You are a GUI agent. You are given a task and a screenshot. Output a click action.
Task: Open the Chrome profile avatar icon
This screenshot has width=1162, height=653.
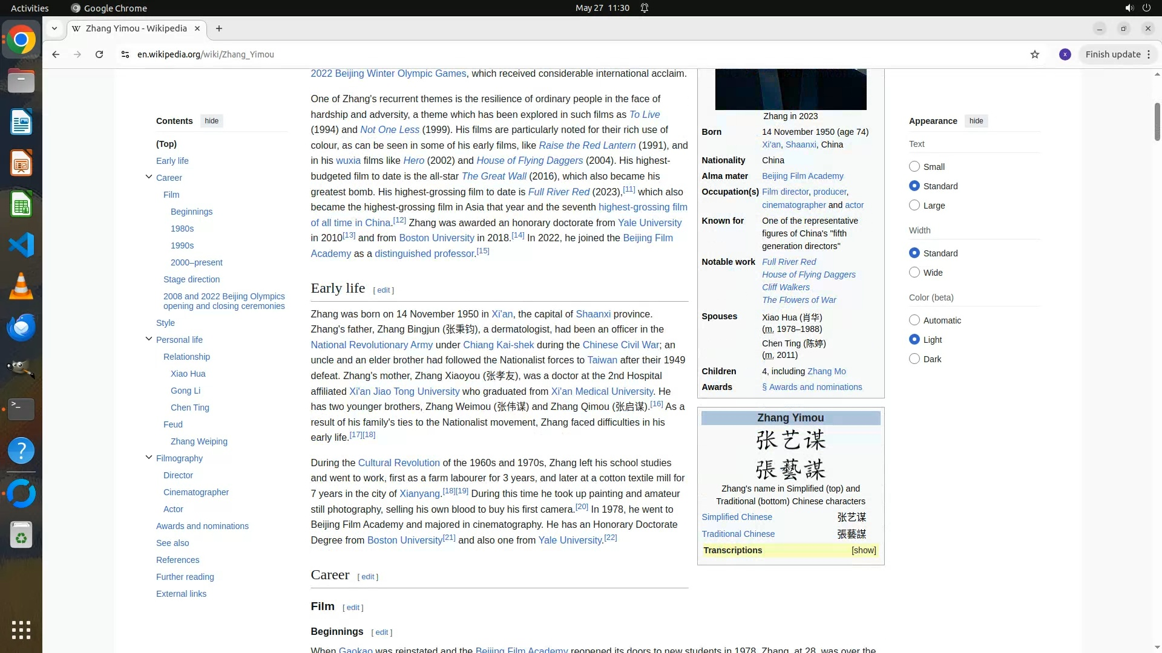pos(1065,54)
